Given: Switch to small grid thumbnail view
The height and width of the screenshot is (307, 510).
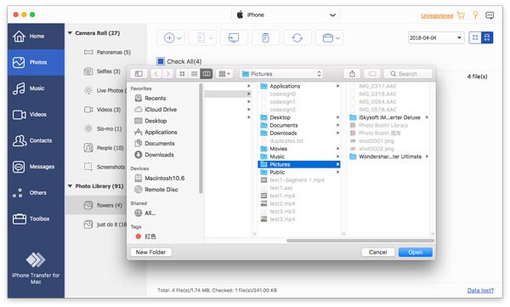Looking at the screenshot, I should pos(475,37).
